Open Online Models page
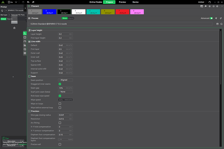 pyautogui.click(x=94, y=2)
